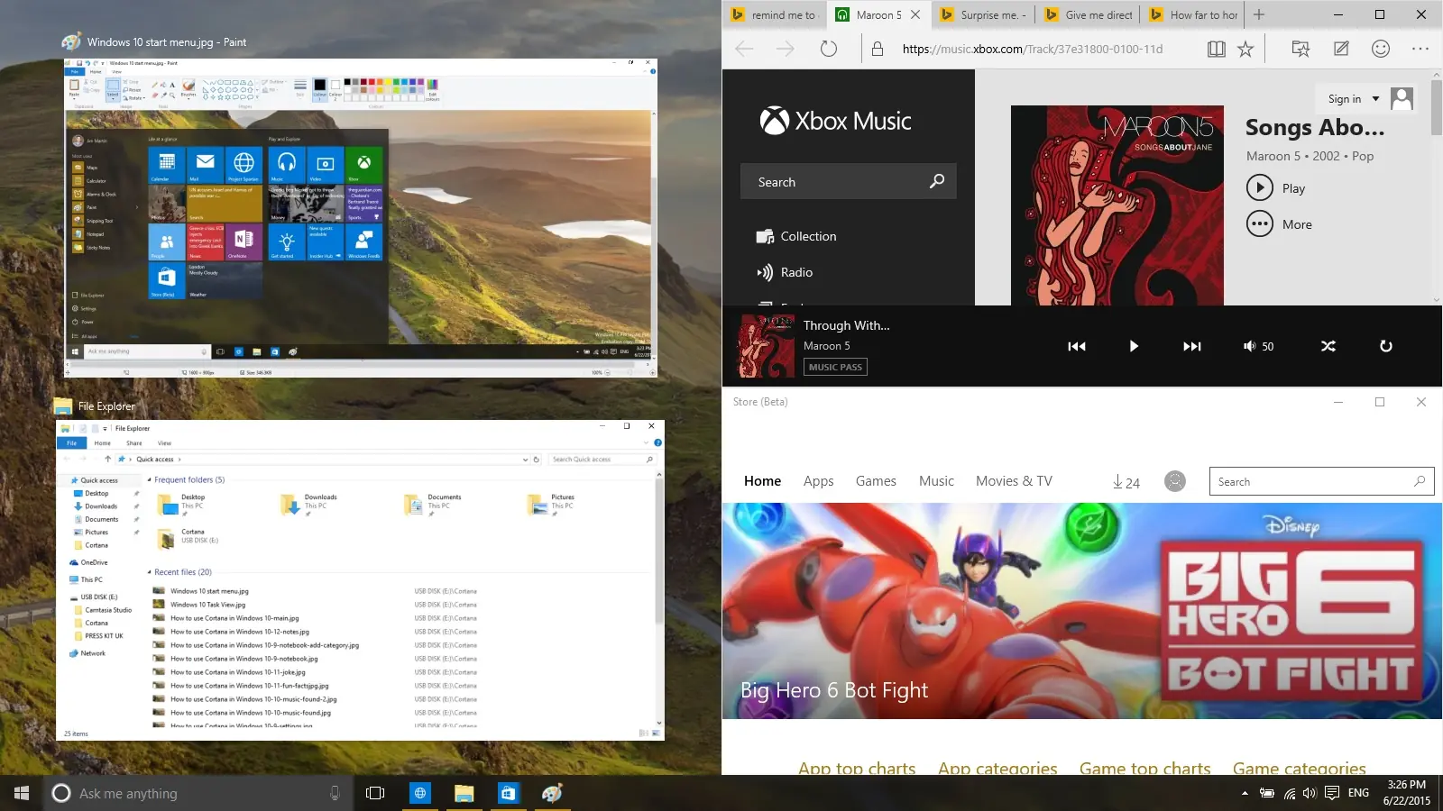Click the Cortana microphone icon
The width and height of the screenshot is (1443, 811).
335,793
